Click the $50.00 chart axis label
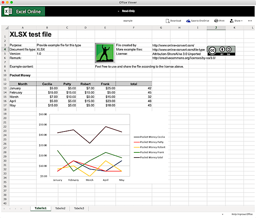Screen dimensions: 256x218 (43, 125)
